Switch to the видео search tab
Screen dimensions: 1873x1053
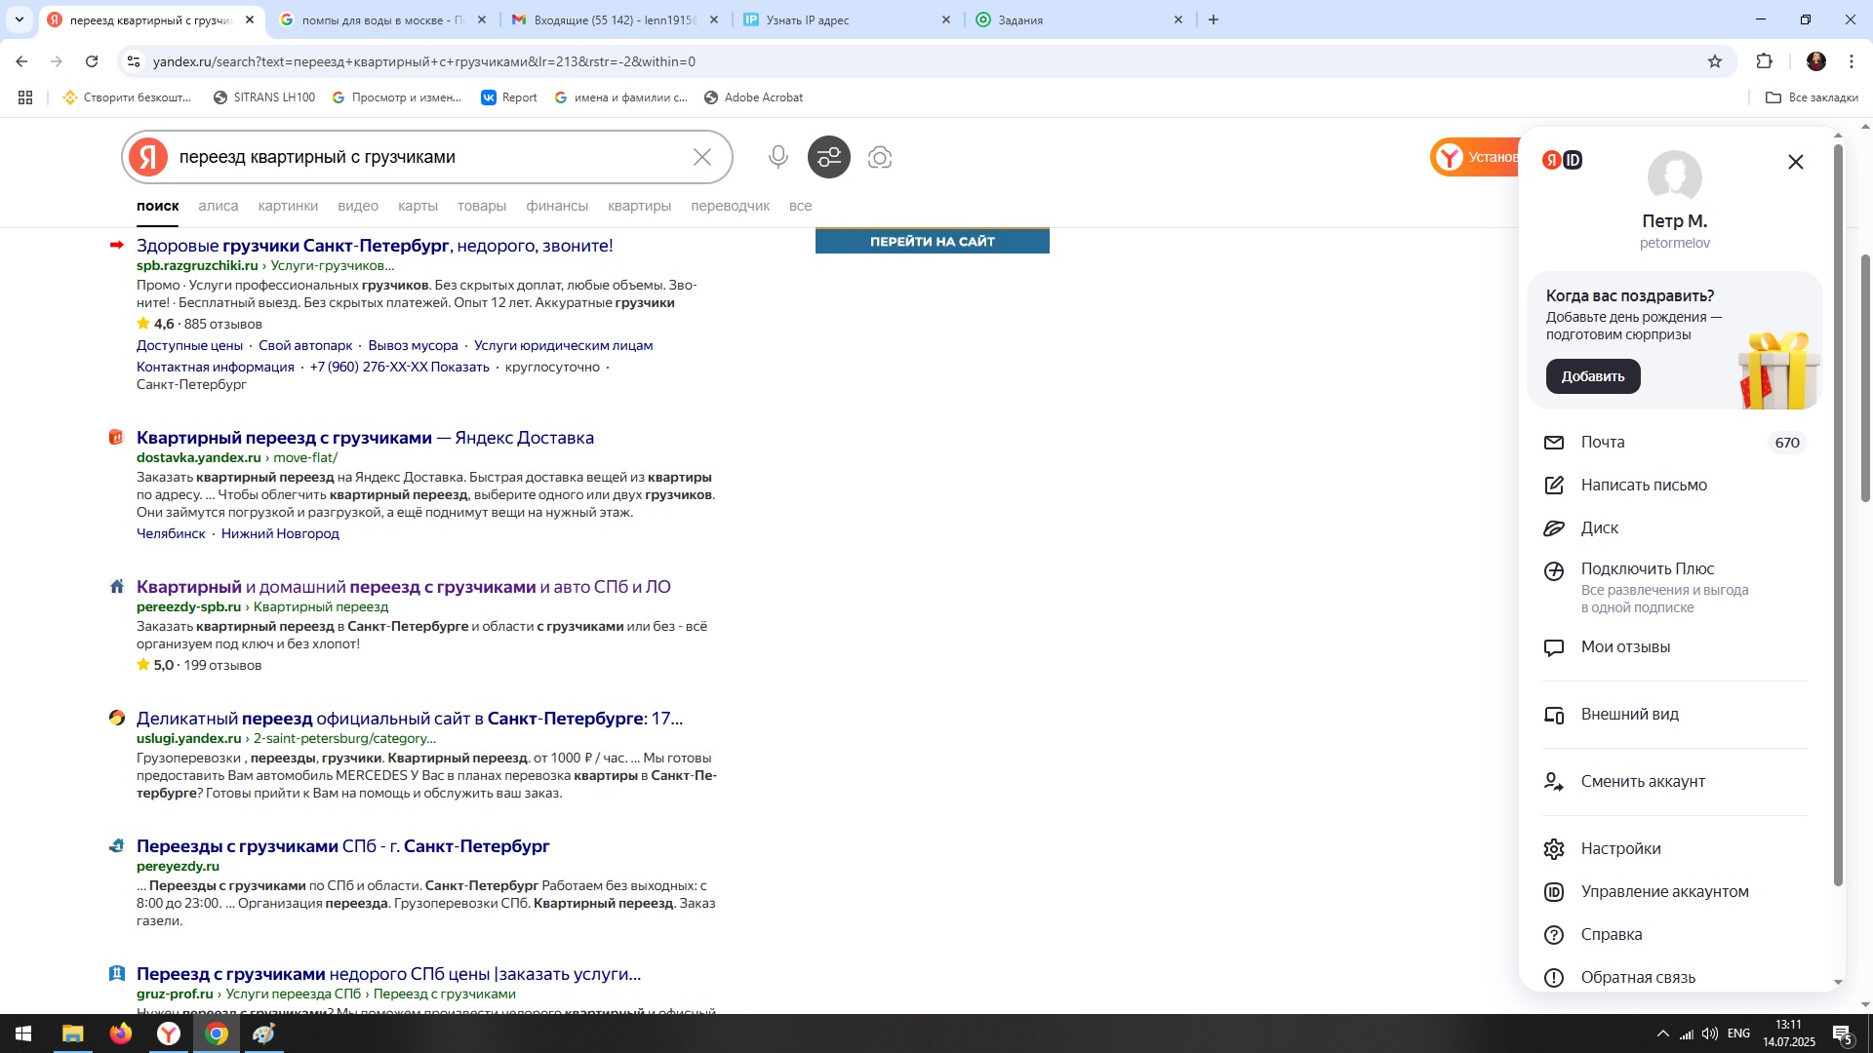tap(358, 206)
